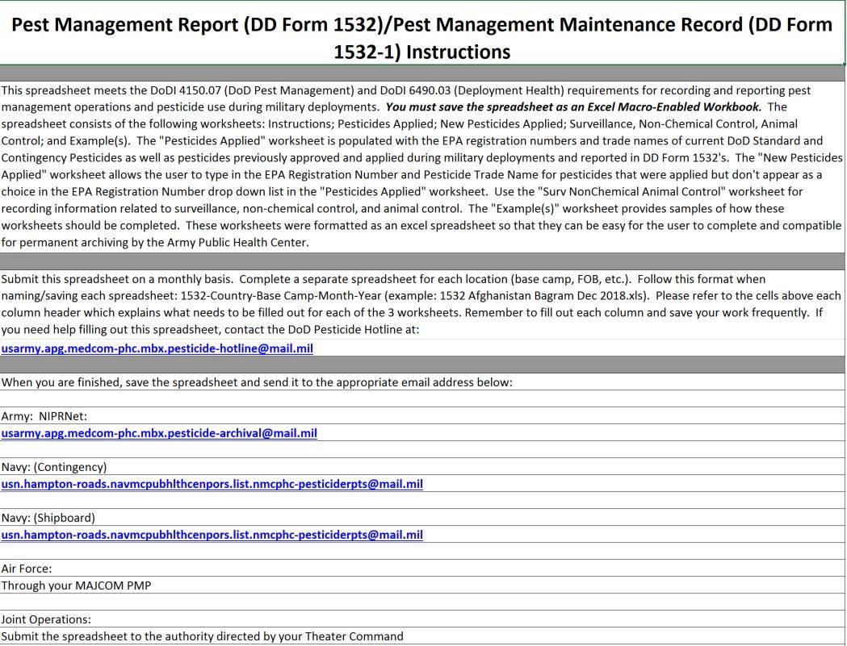Select the blank row above Army: NIPRNet
Image resolution: width=847 pixels, height=646 pixels.
(422, 399)
